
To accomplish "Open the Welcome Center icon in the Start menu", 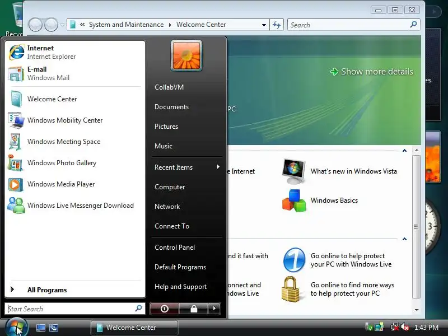I will click(16, 99).
